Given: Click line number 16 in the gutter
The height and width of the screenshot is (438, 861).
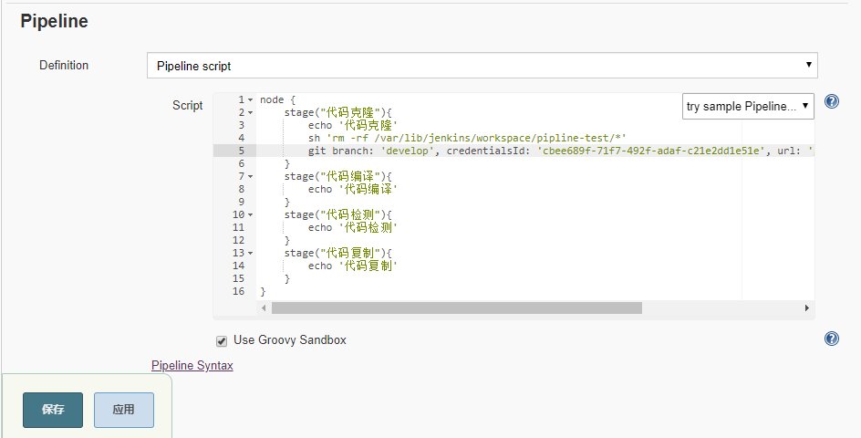Looking at the screenshot, I should 238,291.
